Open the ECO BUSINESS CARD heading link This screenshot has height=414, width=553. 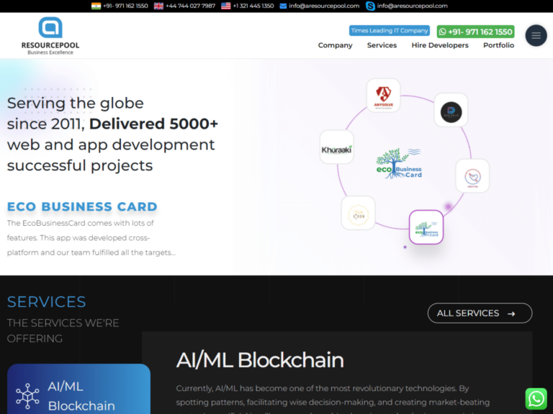pos(82,207)
